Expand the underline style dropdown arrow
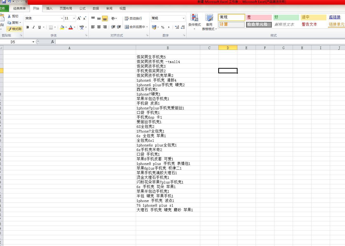345x246 pixels. click(44, 27)
